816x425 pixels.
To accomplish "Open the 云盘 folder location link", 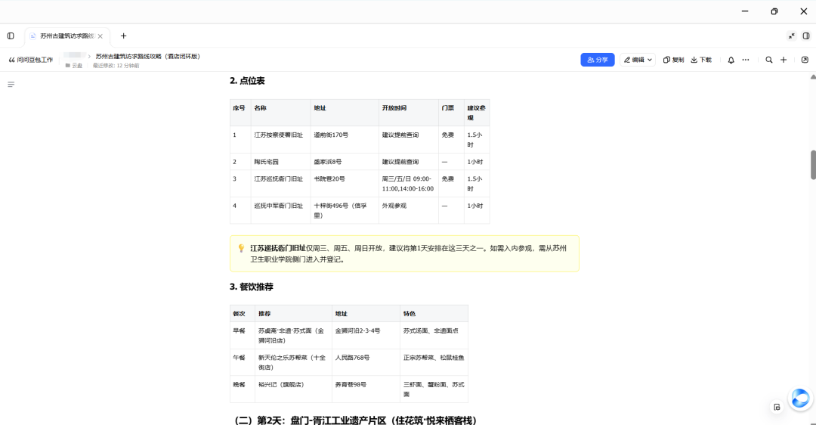I will pyautogui.click(x=74, y=66).
